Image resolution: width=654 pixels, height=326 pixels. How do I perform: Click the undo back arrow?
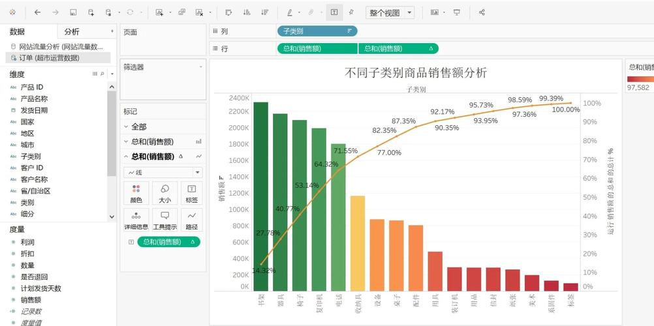[x=38, y=12]
